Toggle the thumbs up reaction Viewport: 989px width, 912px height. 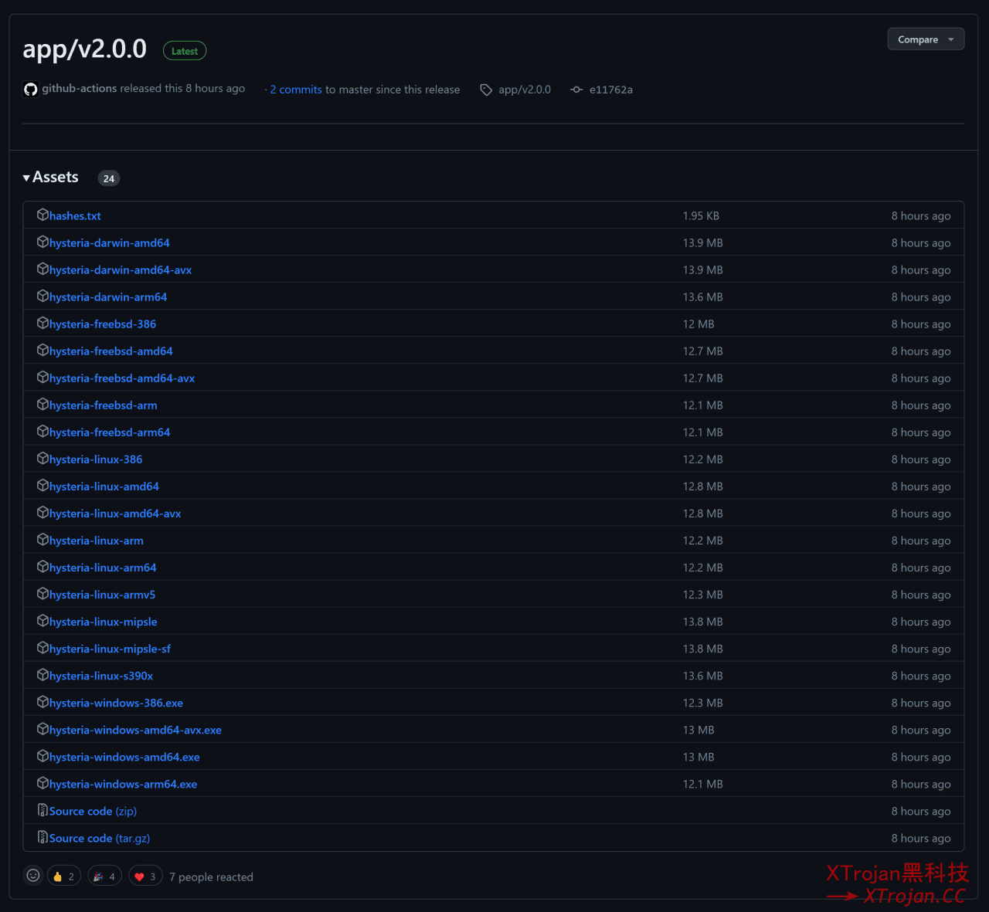64,876
